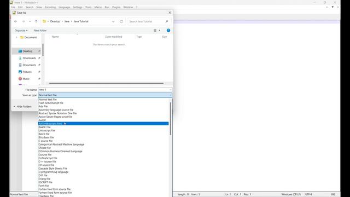Image resolution: width=350 pixels, height=197 pixels.
Task: Pick C source file in type list
Action: 103,141
